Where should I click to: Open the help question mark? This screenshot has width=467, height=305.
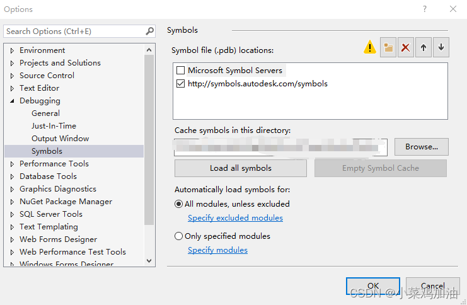425,9
